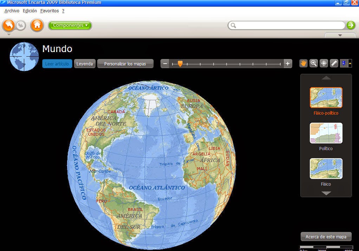Click ESTADOS UNIDOS label on the globe
Image resolution: width=359 pixels, height=251 pixels.
[96, 132]
